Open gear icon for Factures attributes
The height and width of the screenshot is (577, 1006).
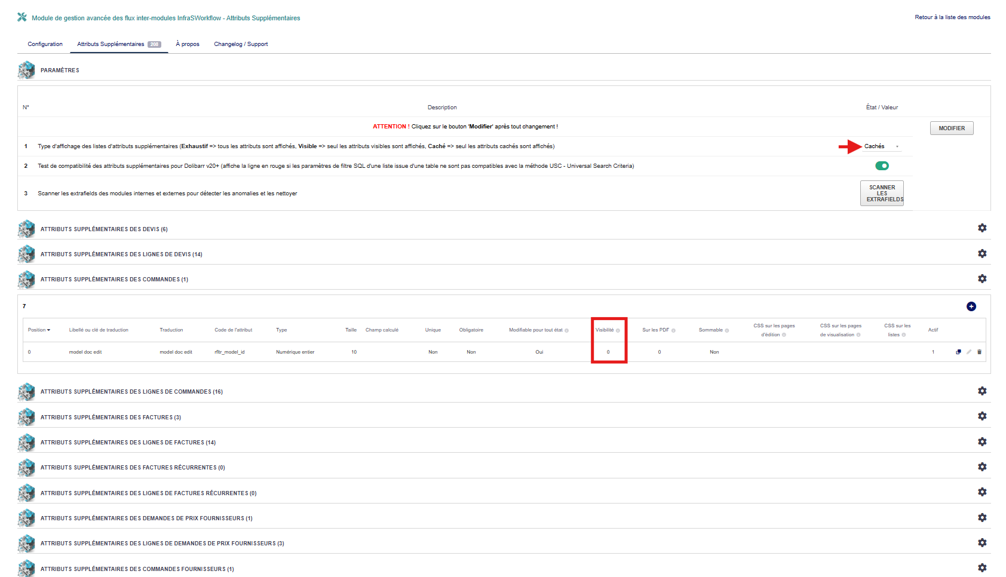pos(982,416)
